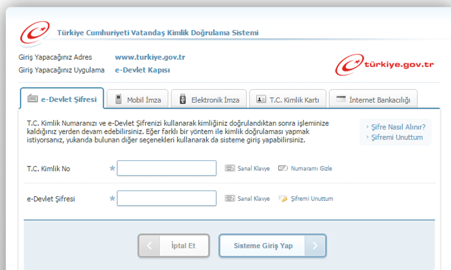Open the Şifre Nasıl Alınır? link
This screenshot has height=270, width=451.
click(398, 127)
